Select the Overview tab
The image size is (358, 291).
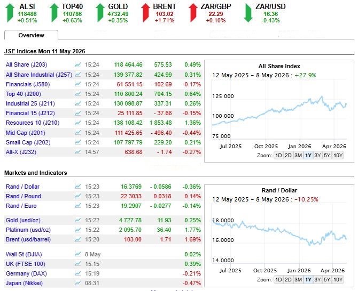[x=32, y=35]
